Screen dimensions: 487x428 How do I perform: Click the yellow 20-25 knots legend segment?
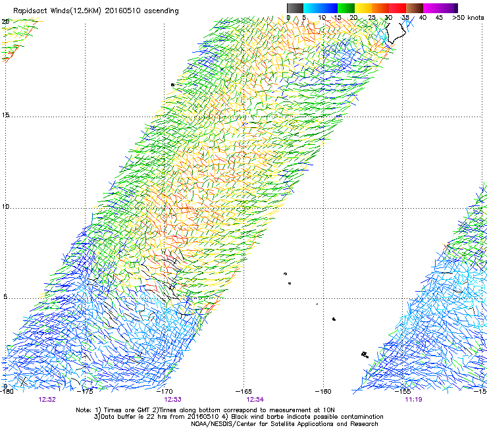click(363, 8)
